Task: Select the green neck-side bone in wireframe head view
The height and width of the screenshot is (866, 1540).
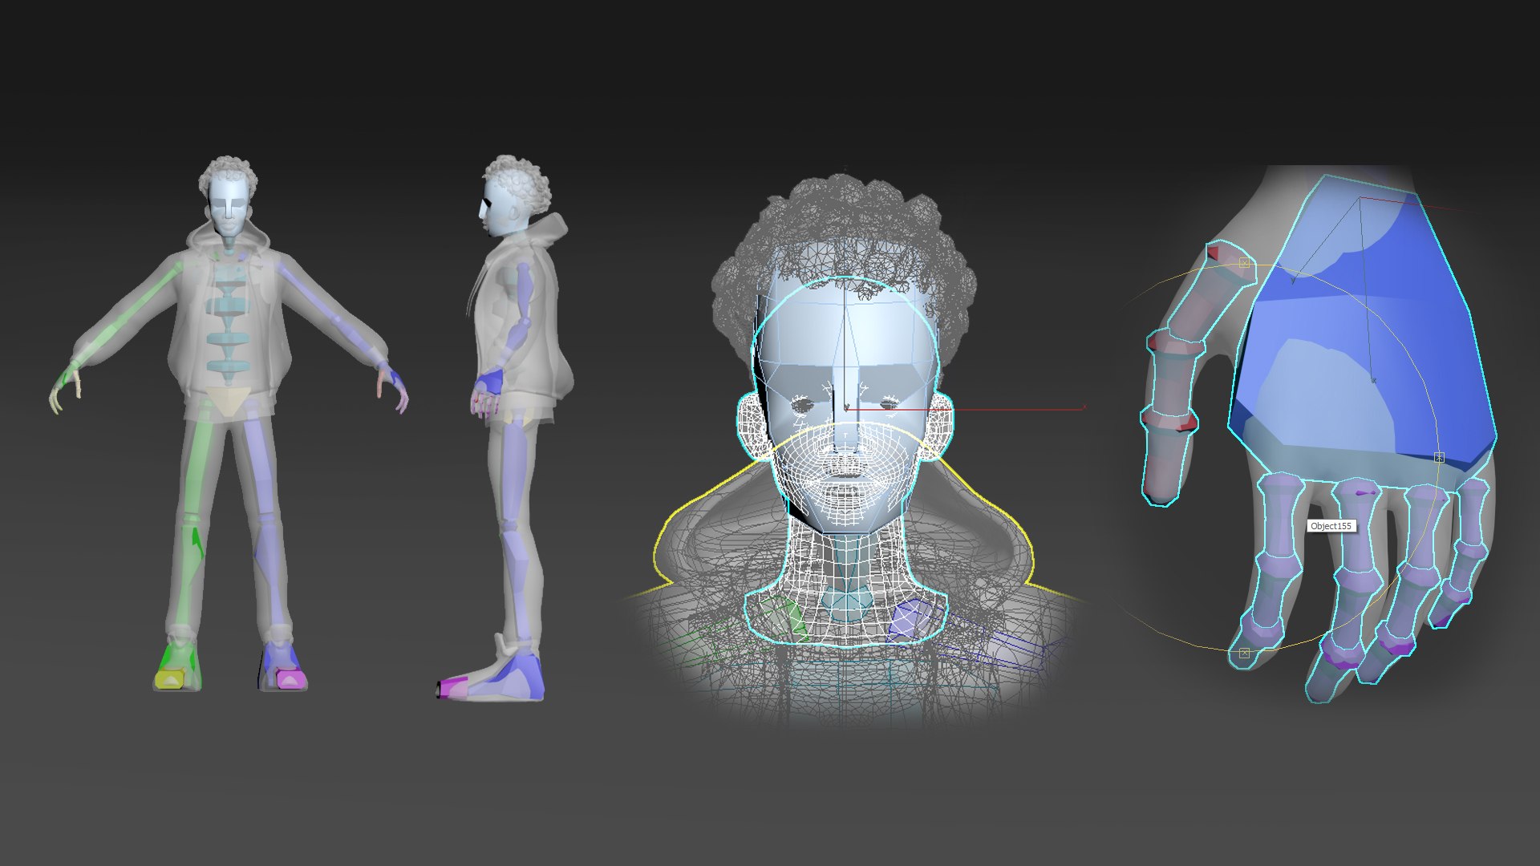Action: [786, 618]
